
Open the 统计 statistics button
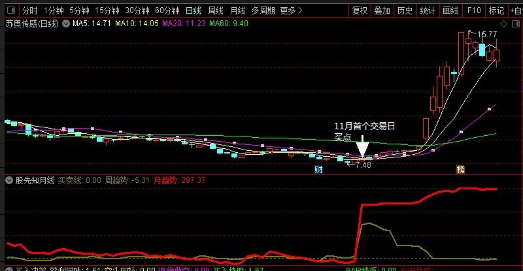coord(428,10)
